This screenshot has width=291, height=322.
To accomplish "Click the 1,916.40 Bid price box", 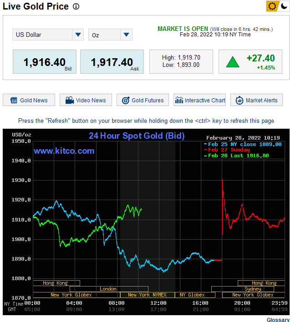I will (45, 61).
